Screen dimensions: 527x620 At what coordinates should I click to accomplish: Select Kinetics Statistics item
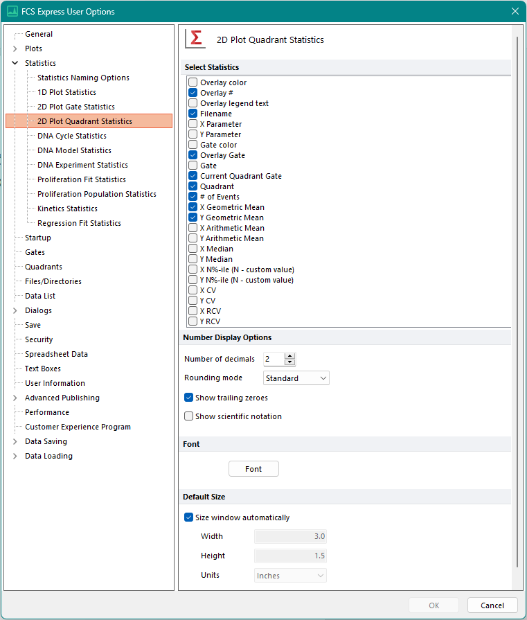67,209
